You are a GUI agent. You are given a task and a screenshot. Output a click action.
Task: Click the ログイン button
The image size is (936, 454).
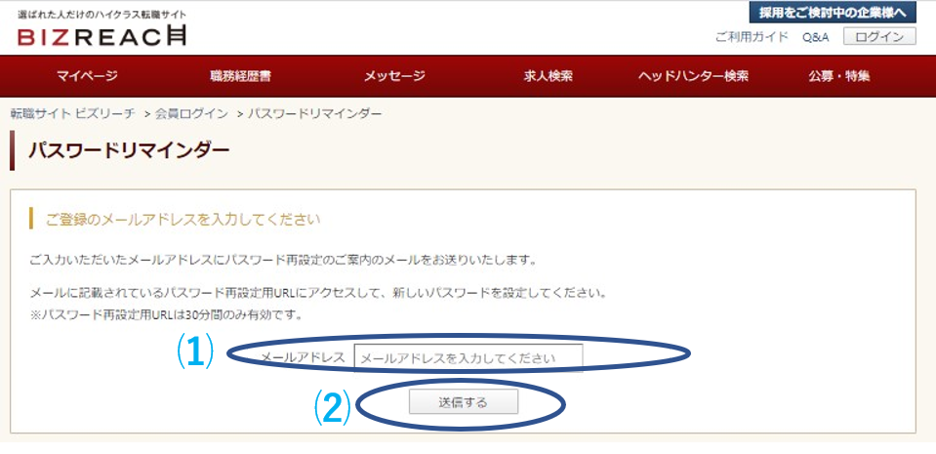879,36
